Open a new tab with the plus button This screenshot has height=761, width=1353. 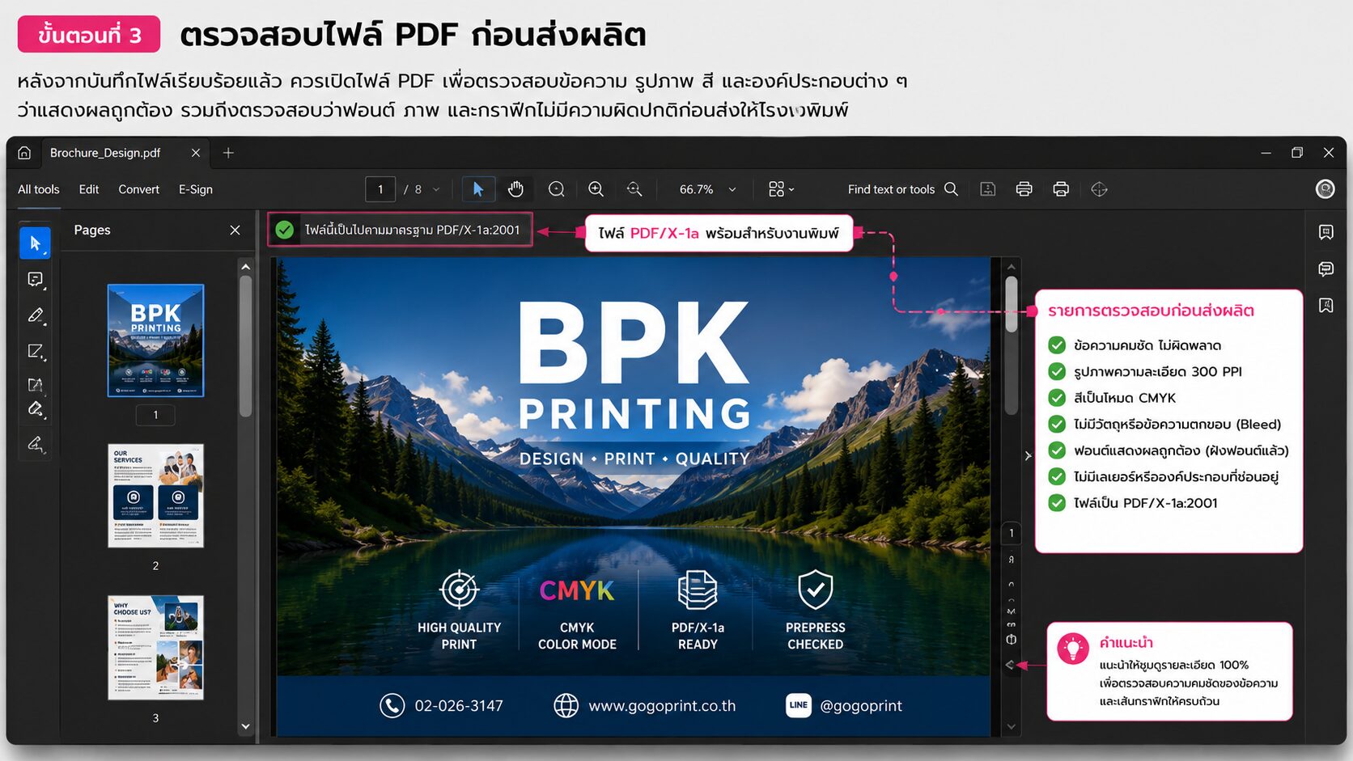coord(228,153)
